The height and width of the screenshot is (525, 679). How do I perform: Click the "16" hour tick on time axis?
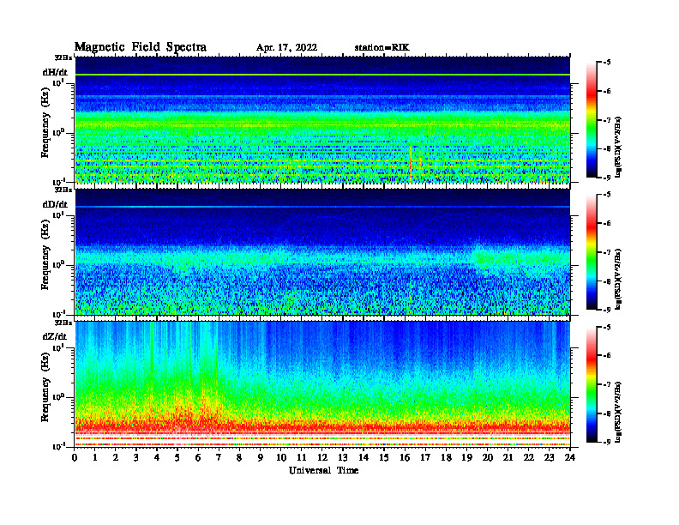[x=405, y=457]
